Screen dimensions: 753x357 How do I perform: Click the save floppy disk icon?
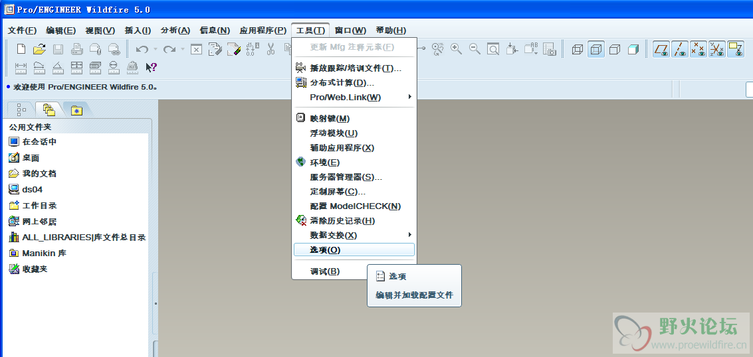58,49
